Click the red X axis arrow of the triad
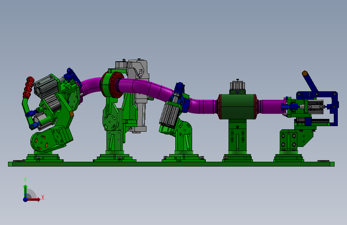The width and height of the screenshot is (347, 225). 34,199
